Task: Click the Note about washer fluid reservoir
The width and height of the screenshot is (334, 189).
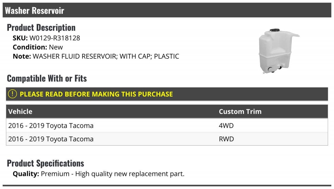Action: point(96,56)
